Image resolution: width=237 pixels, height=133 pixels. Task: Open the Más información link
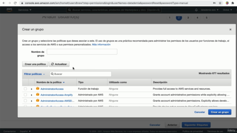(101, 44)
